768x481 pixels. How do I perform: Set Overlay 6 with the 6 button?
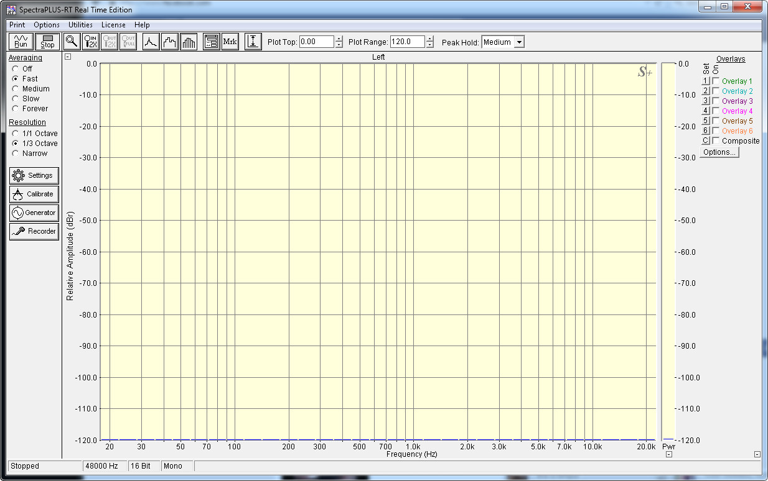706,131
